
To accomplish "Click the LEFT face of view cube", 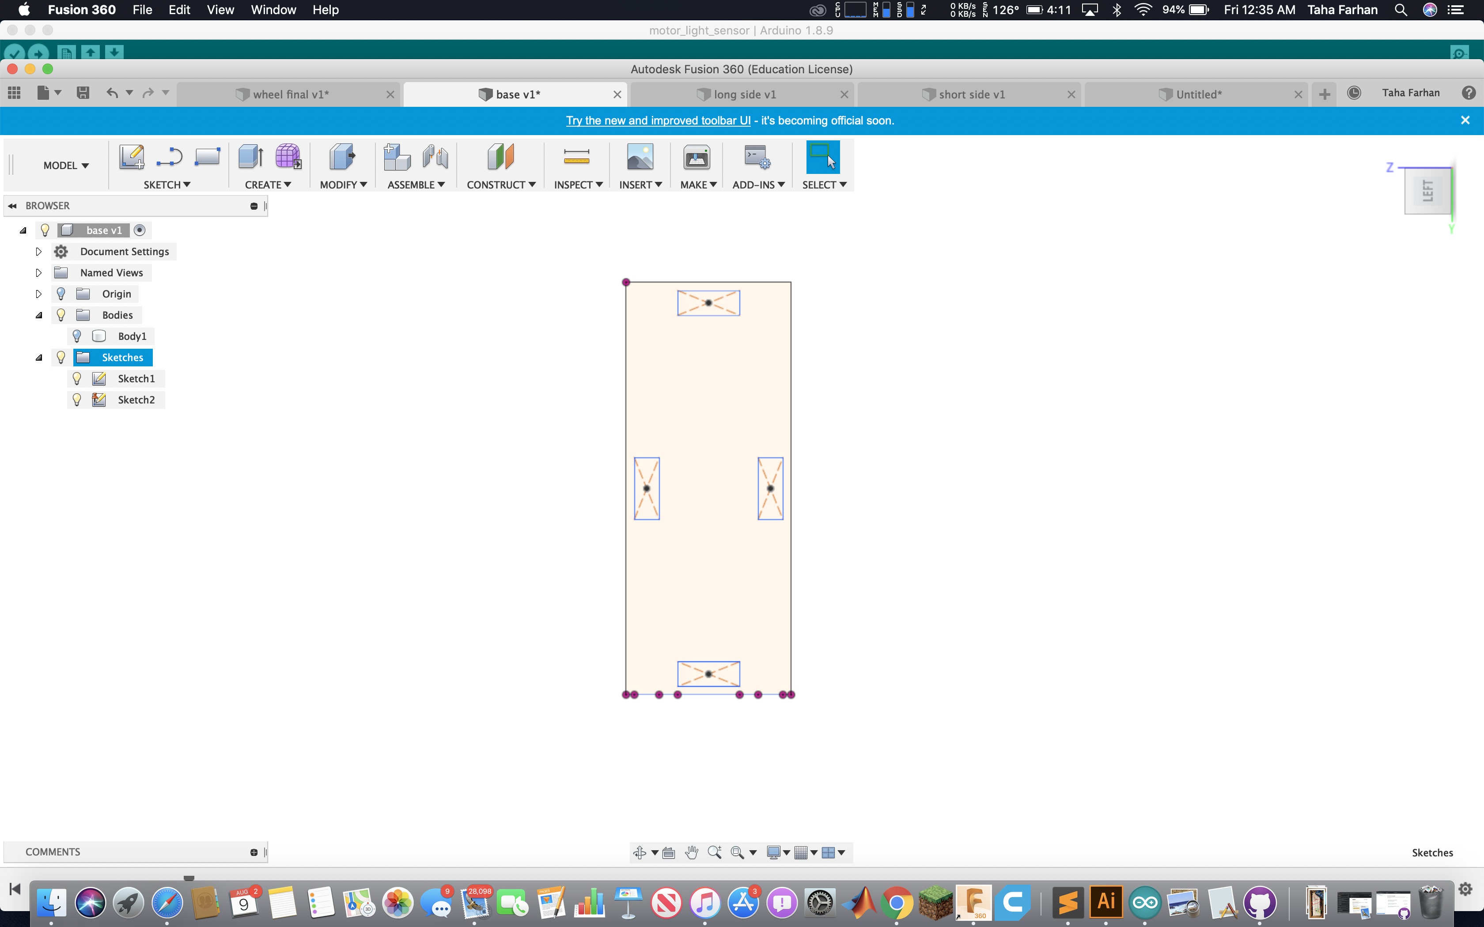I will 1427,191.
